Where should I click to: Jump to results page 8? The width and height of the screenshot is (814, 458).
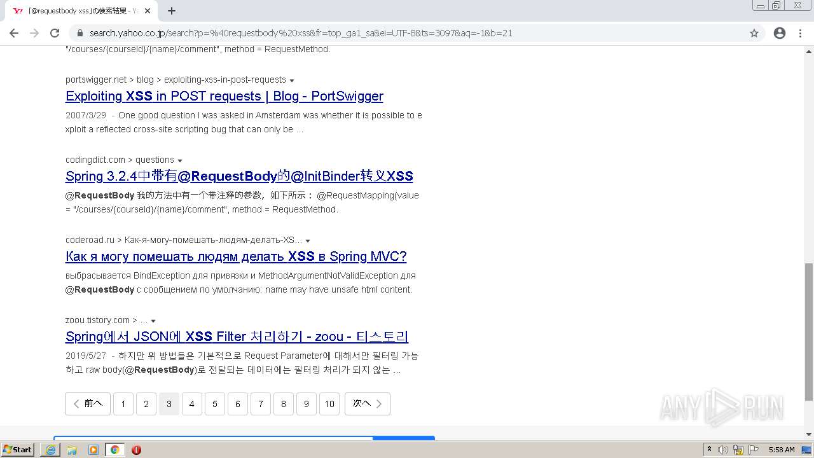click(x=284, y=404)
